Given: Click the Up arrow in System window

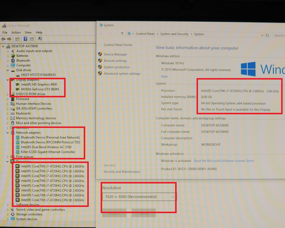Looking at the screenshot, I should (x=122, y=34).
